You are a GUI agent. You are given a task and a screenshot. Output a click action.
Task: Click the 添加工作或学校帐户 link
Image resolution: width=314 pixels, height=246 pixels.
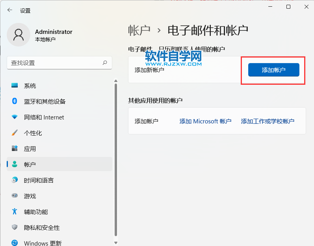tap(268, 121)
